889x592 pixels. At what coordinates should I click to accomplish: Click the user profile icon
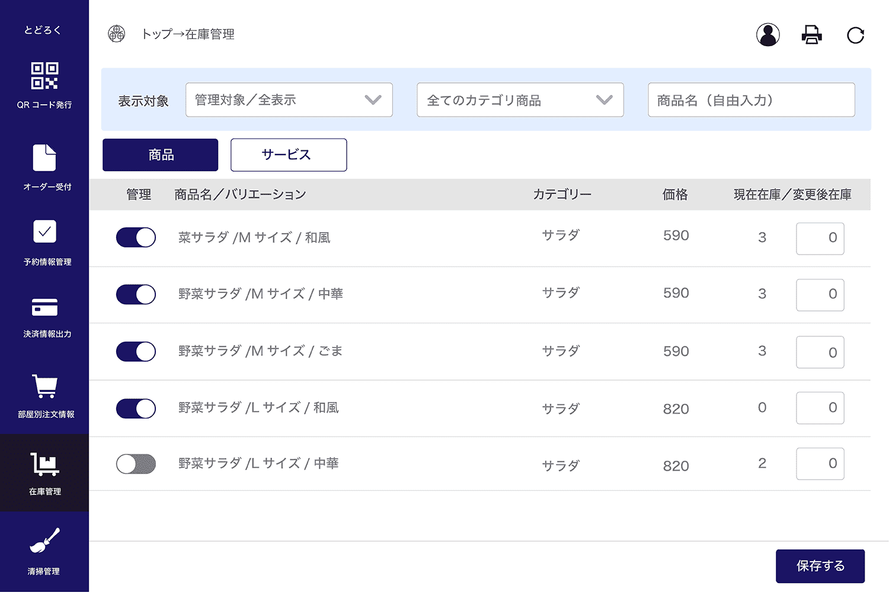(x=768, y=35)
